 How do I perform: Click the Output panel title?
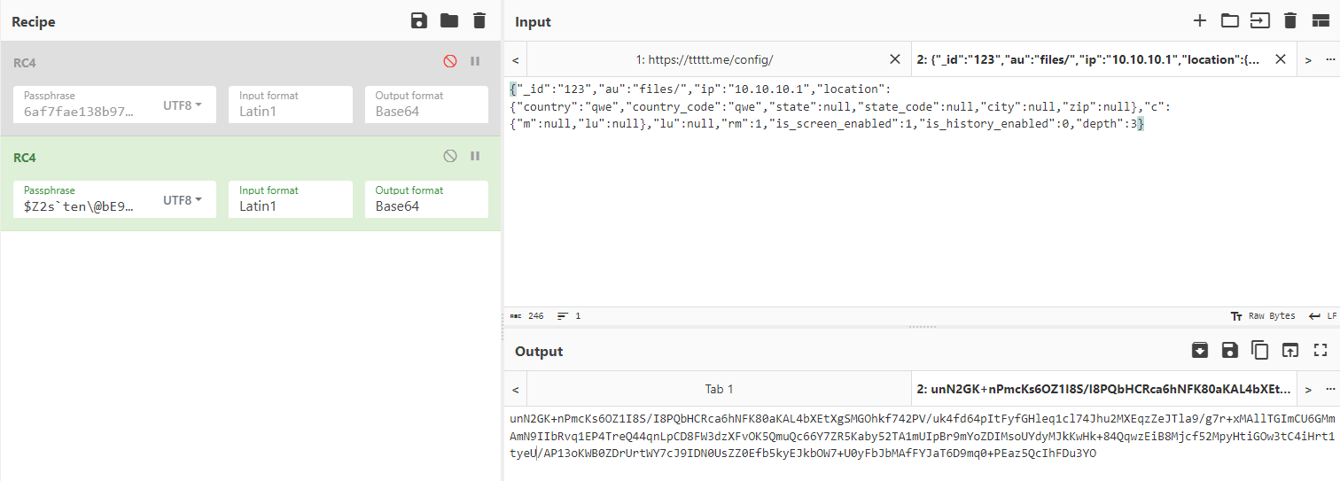click(539, 352)
